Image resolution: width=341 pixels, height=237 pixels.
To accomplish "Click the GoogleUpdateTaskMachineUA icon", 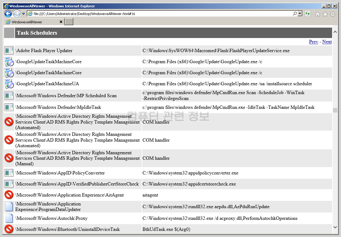I will [9, 84].
